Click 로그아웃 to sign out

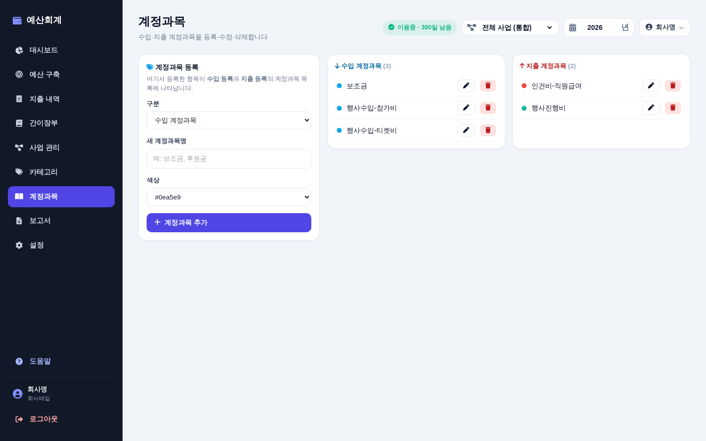pyautogui.click(x=61, y=419)
